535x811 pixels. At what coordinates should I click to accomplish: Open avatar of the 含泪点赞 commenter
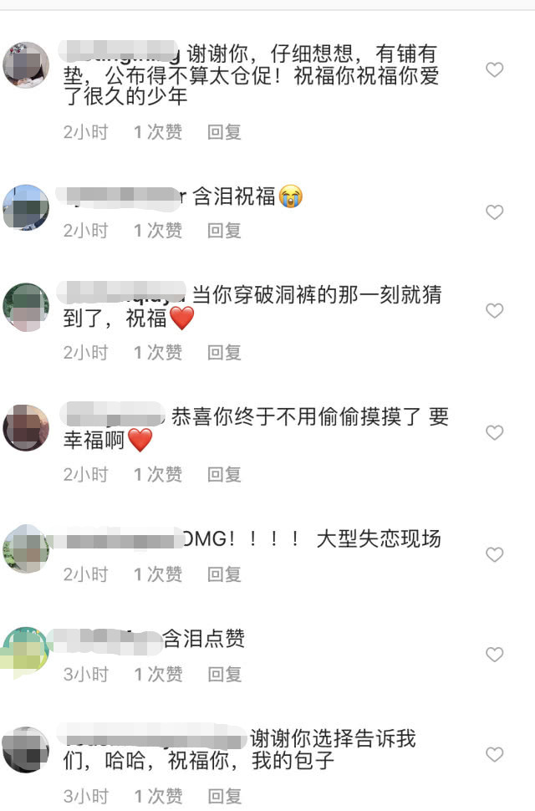point(26,651)
